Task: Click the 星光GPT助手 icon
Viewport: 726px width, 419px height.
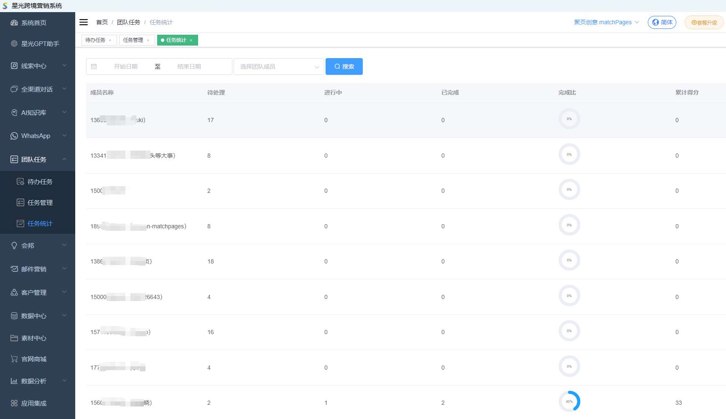Action: 14,43
